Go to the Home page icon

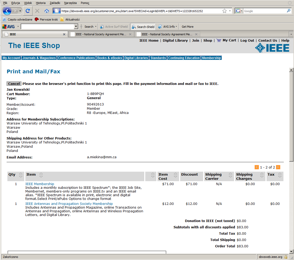(x=47, y=11)
